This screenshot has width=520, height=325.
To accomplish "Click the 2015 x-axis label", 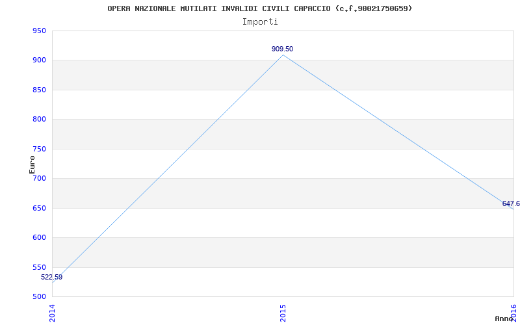I will point(283,313).
